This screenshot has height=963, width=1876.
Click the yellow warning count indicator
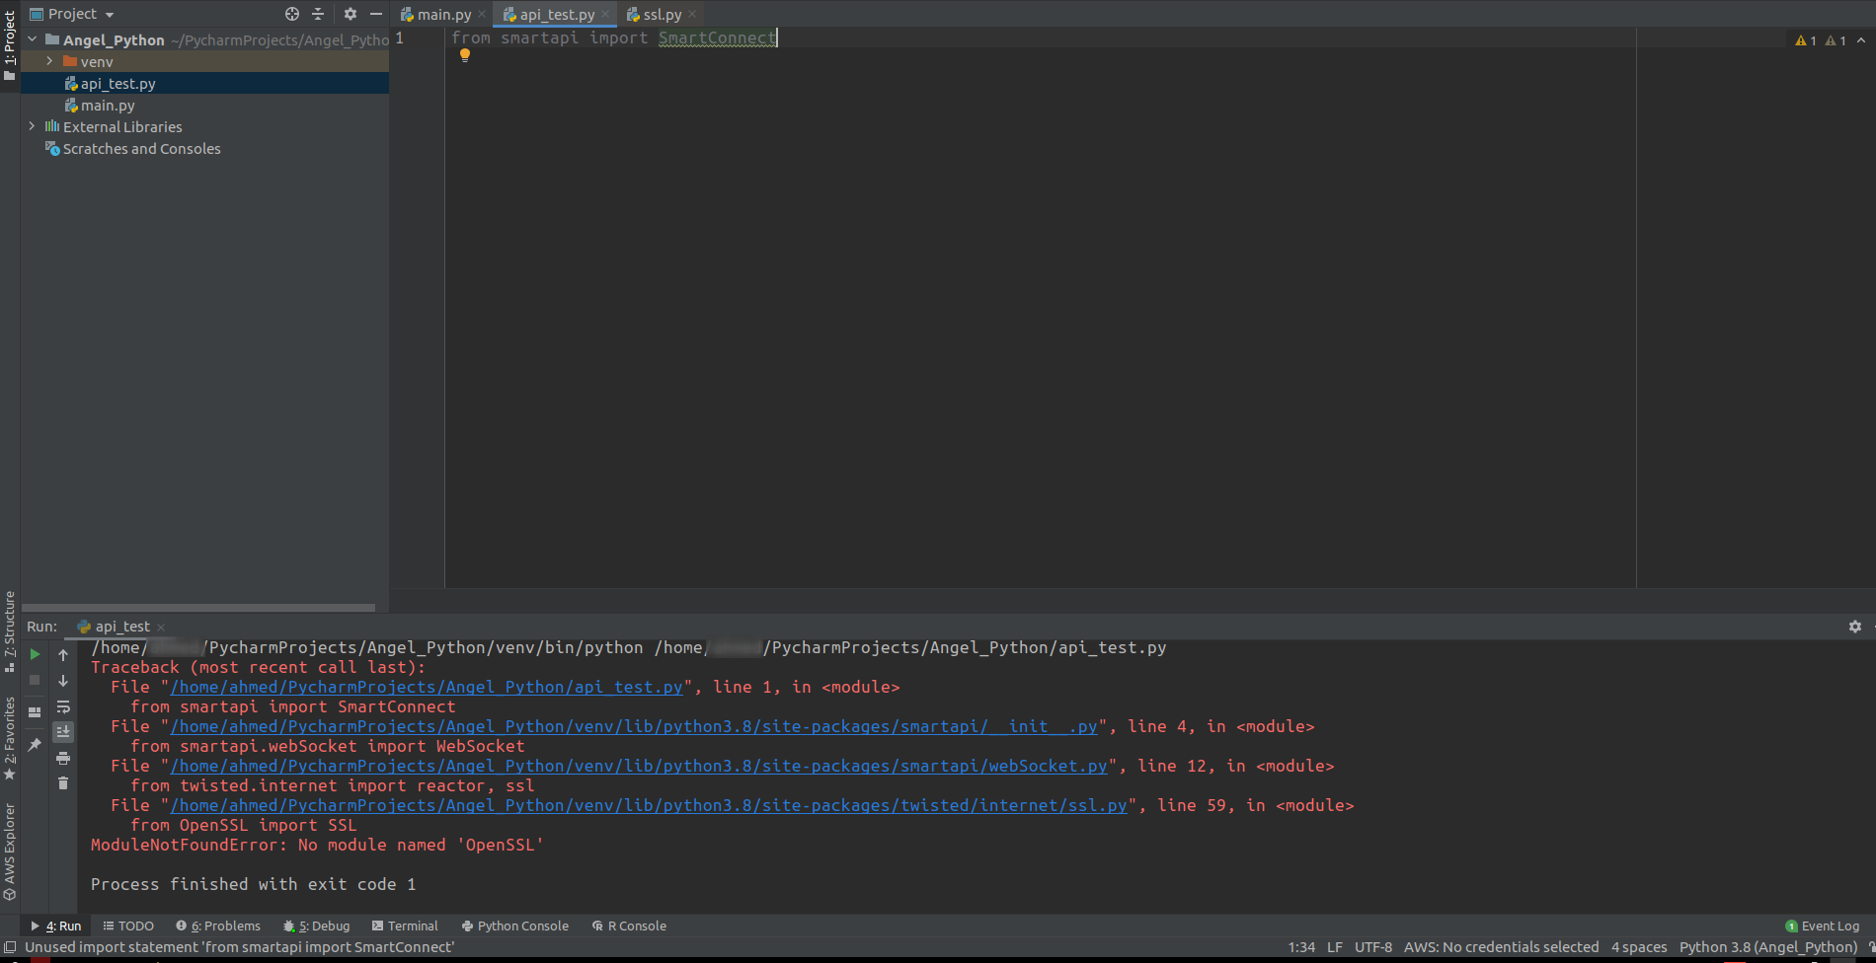[x=1806, y=40]
